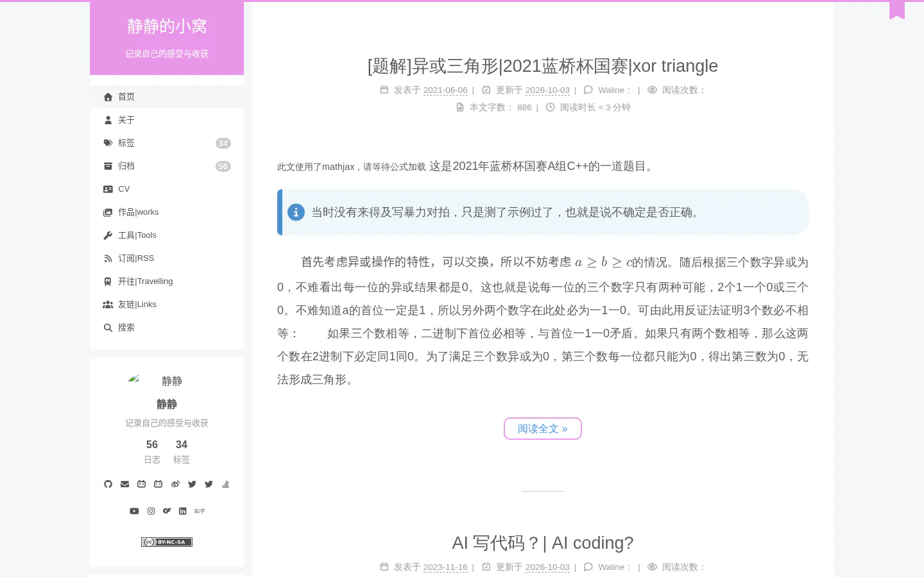The width and height of the screenshot is (924, 577).
Task: Click the 34 标签 count in the profile card
Action: tap(182, 451)
